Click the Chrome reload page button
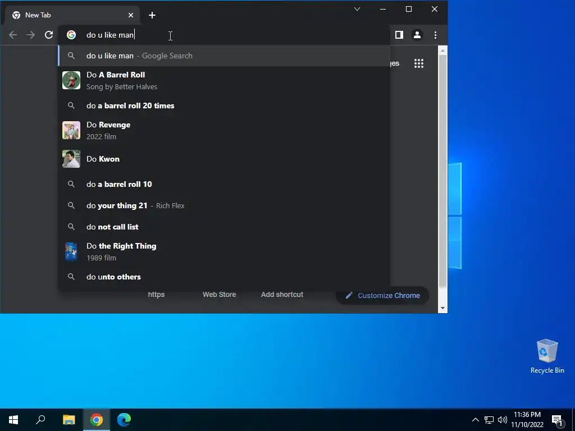 (49, 35)
